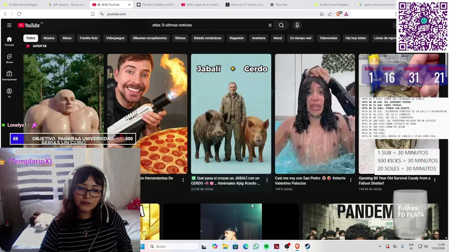The width and height of the screenshot is (449, 252).
Task: Click the ESP language indicator
Action: 411,246
